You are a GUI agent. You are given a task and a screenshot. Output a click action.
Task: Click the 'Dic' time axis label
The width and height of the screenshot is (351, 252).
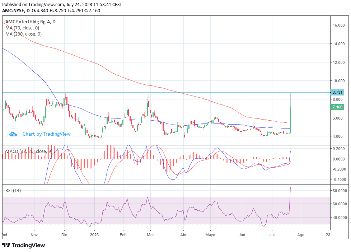point(64,235)
